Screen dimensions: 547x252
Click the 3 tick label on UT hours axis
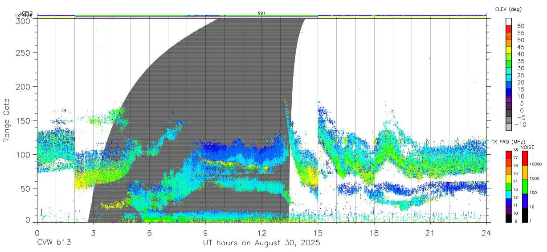[93, 232]
